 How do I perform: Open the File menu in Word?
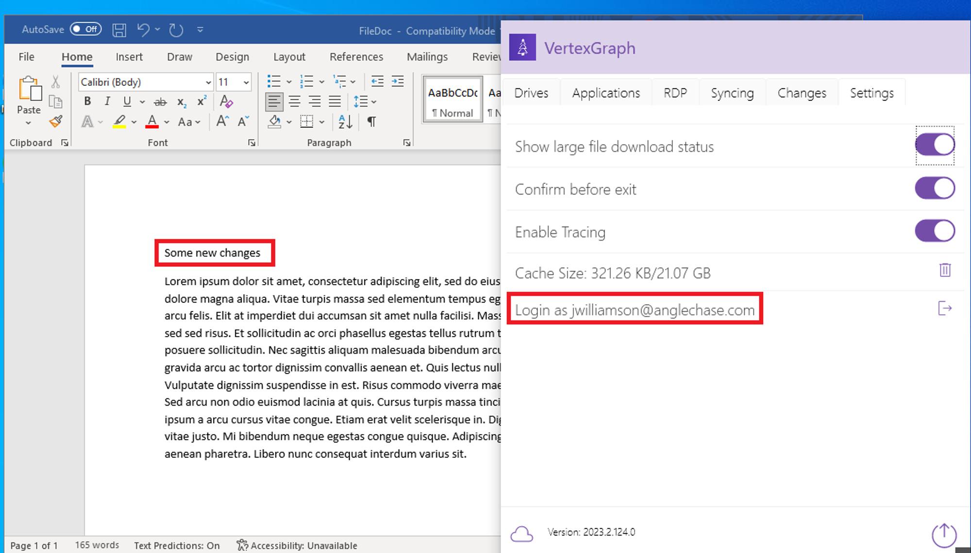pyautogui.click(x=26, y=57)
